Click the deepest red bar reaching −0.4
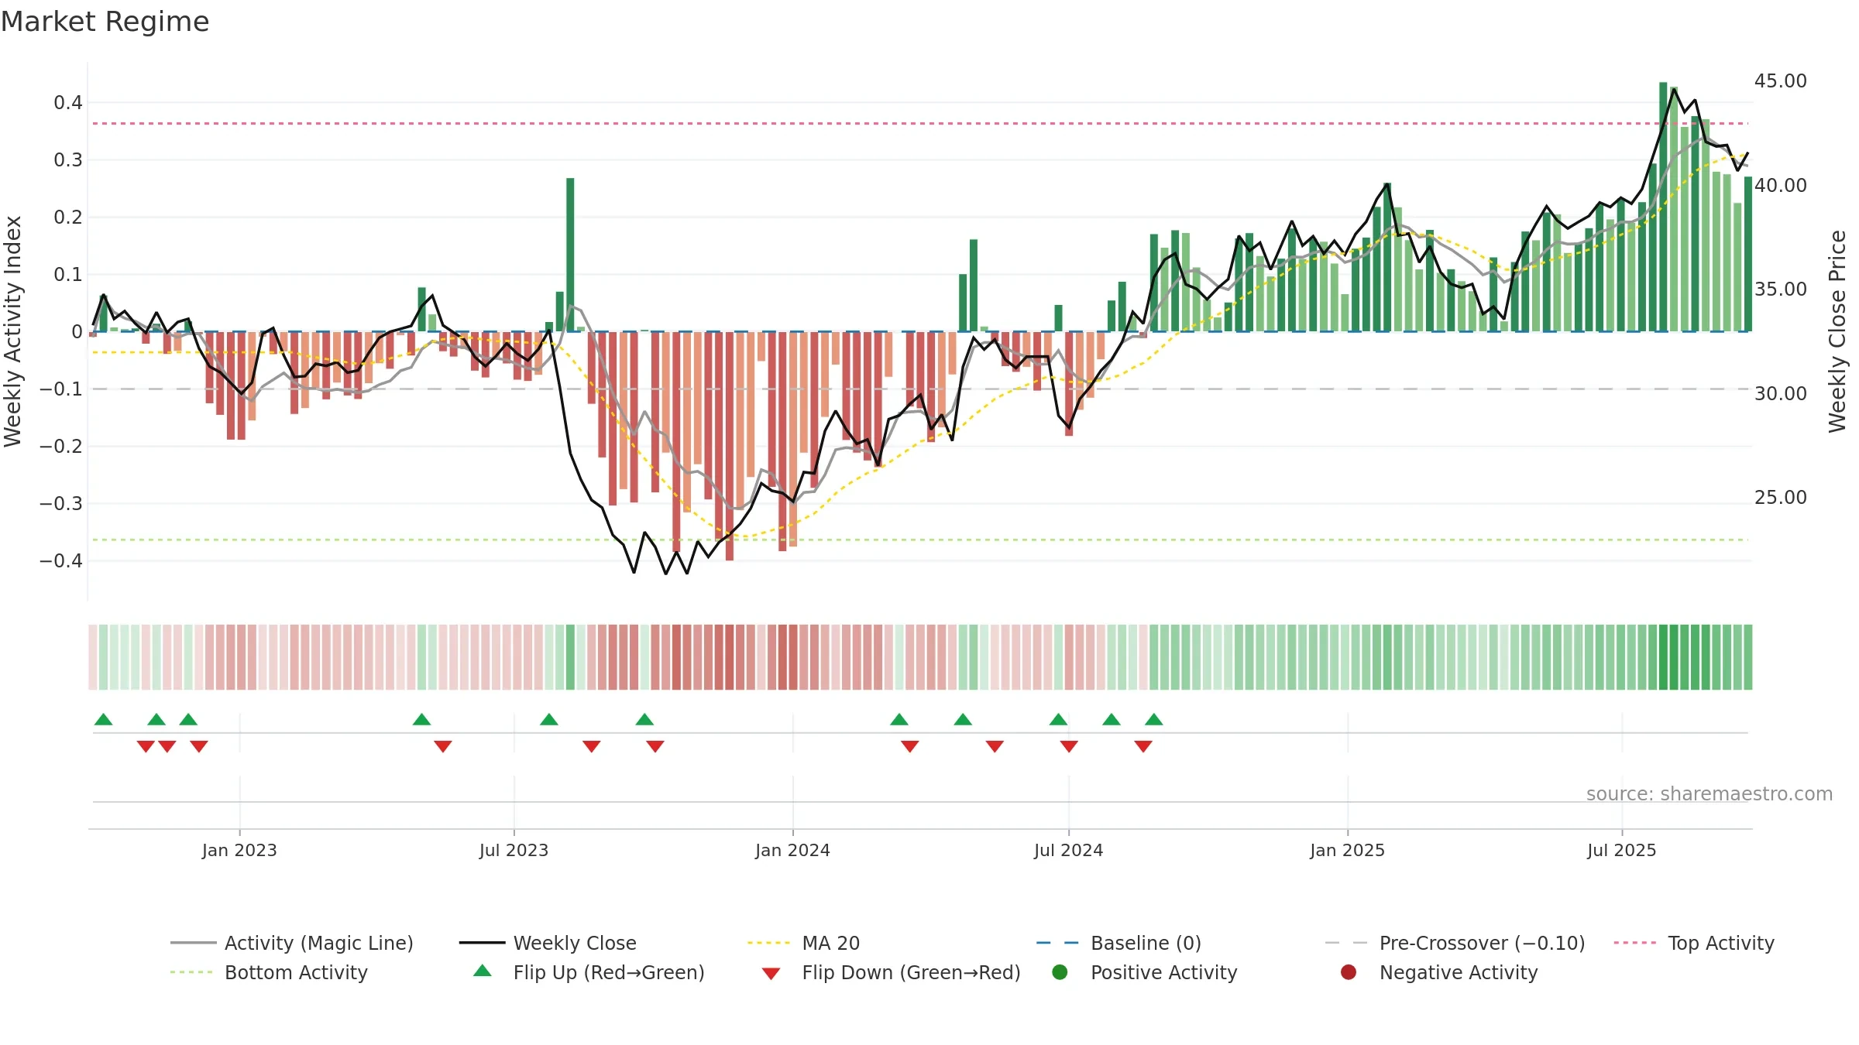 pyautogui.click(x=730, y=446)
